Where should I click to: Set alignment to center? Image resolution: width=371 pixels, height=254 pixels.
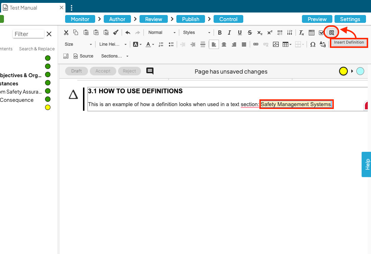(224, 44)
